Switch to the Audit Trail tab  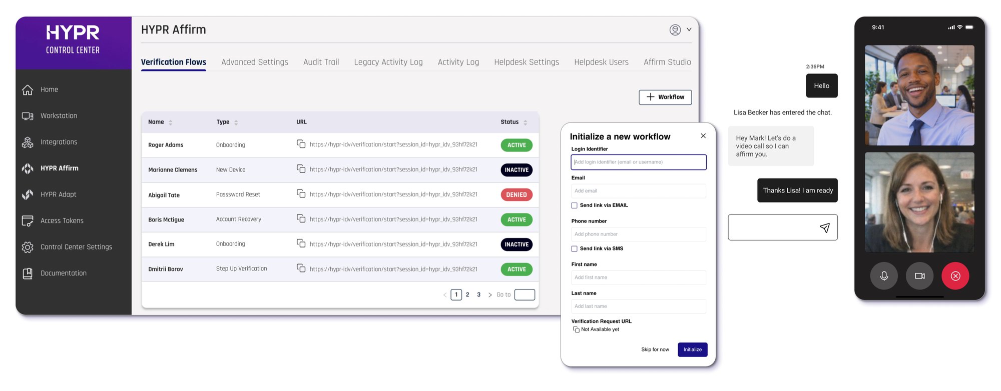[x=321, y=62]
